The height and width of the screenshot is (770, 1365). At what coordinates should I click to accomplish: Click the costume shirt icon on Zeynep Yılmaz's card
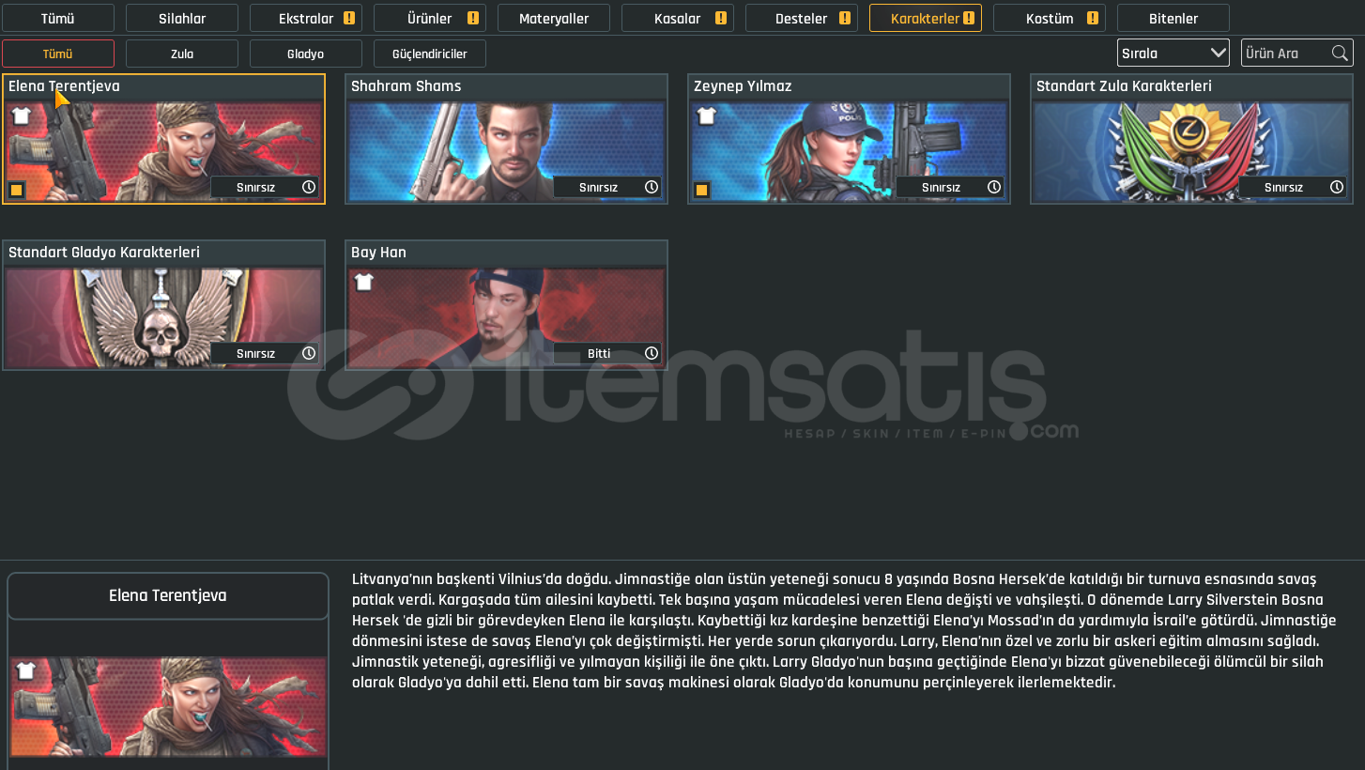707,115
